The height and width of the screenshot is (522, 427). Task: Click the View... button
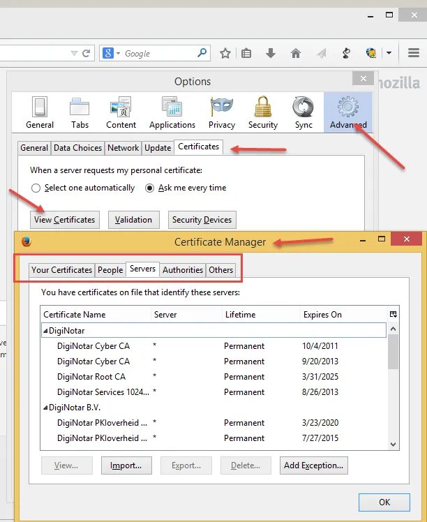pyautogui.click(x=66, y=465)
